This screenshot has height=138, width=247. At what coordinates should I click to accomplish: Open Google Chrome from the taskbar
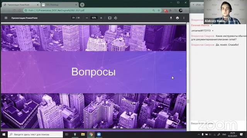[91, 135]
